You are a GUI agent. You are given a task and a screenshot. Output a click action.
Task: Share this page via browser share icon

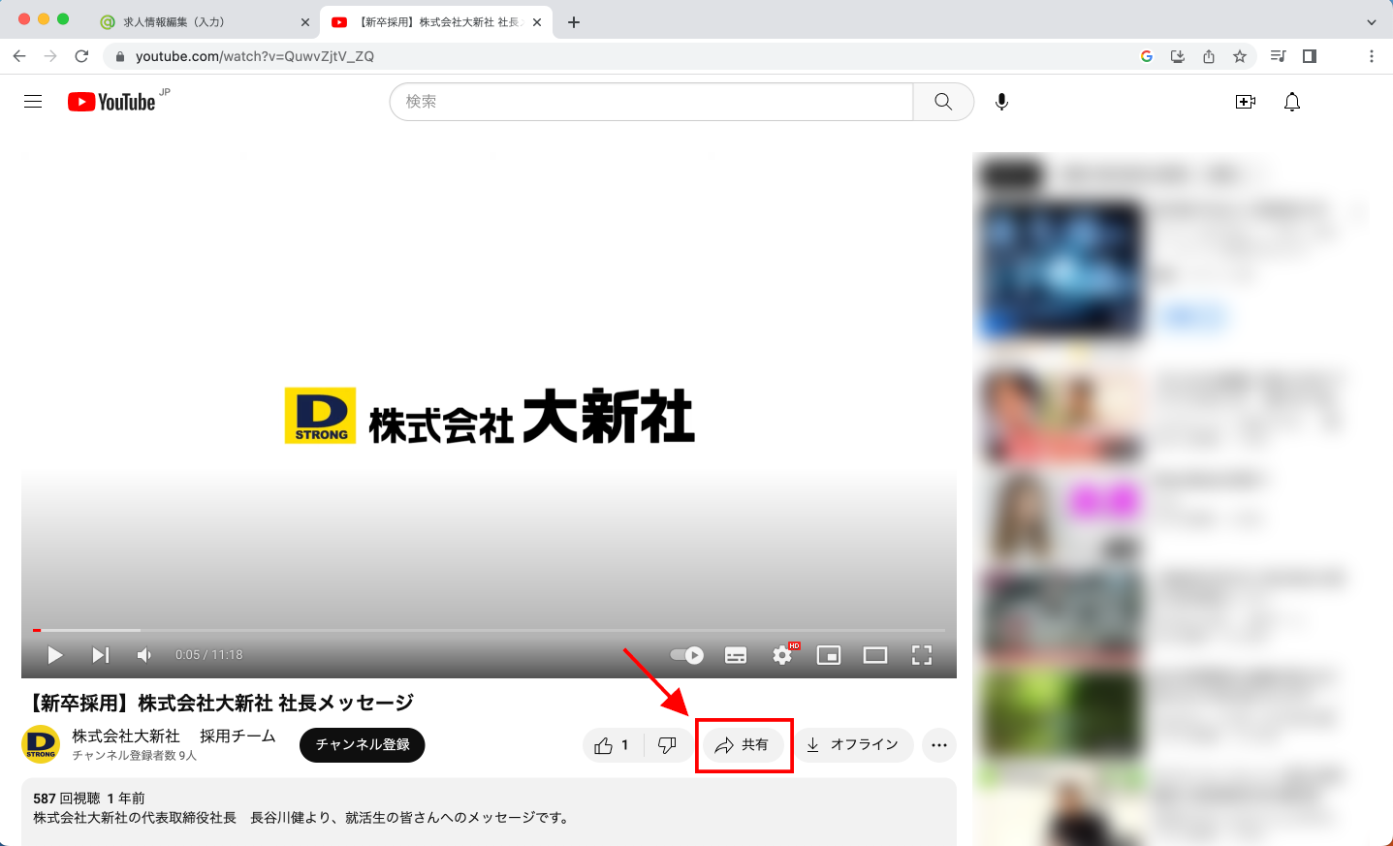[x=1209, y=56]
